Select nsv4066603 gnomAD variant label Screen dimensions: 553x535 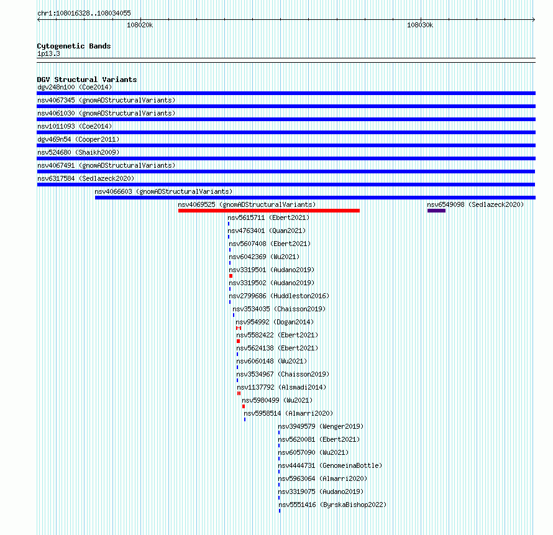[x=163, y=191]
